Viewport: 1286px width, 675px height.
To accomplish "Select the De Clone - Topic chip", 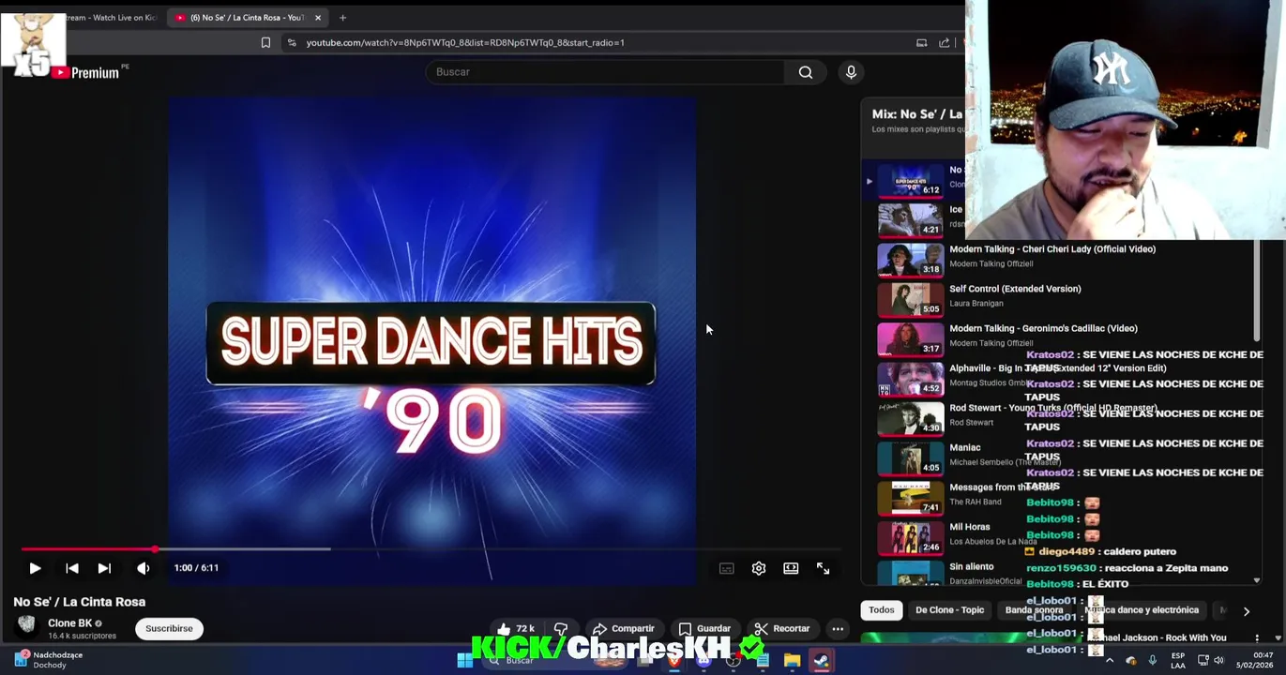I will click(x=949, y=610).
